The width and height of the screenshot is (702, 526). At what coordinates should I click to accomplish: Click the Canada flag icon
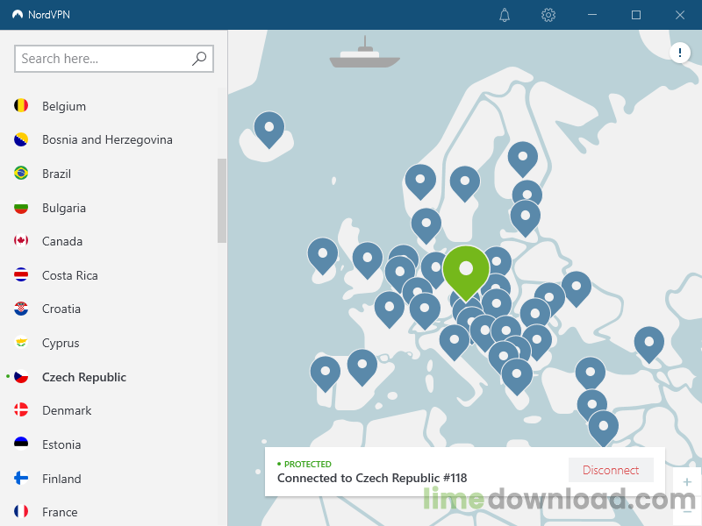pyautogui.click(x=21, y=241)
